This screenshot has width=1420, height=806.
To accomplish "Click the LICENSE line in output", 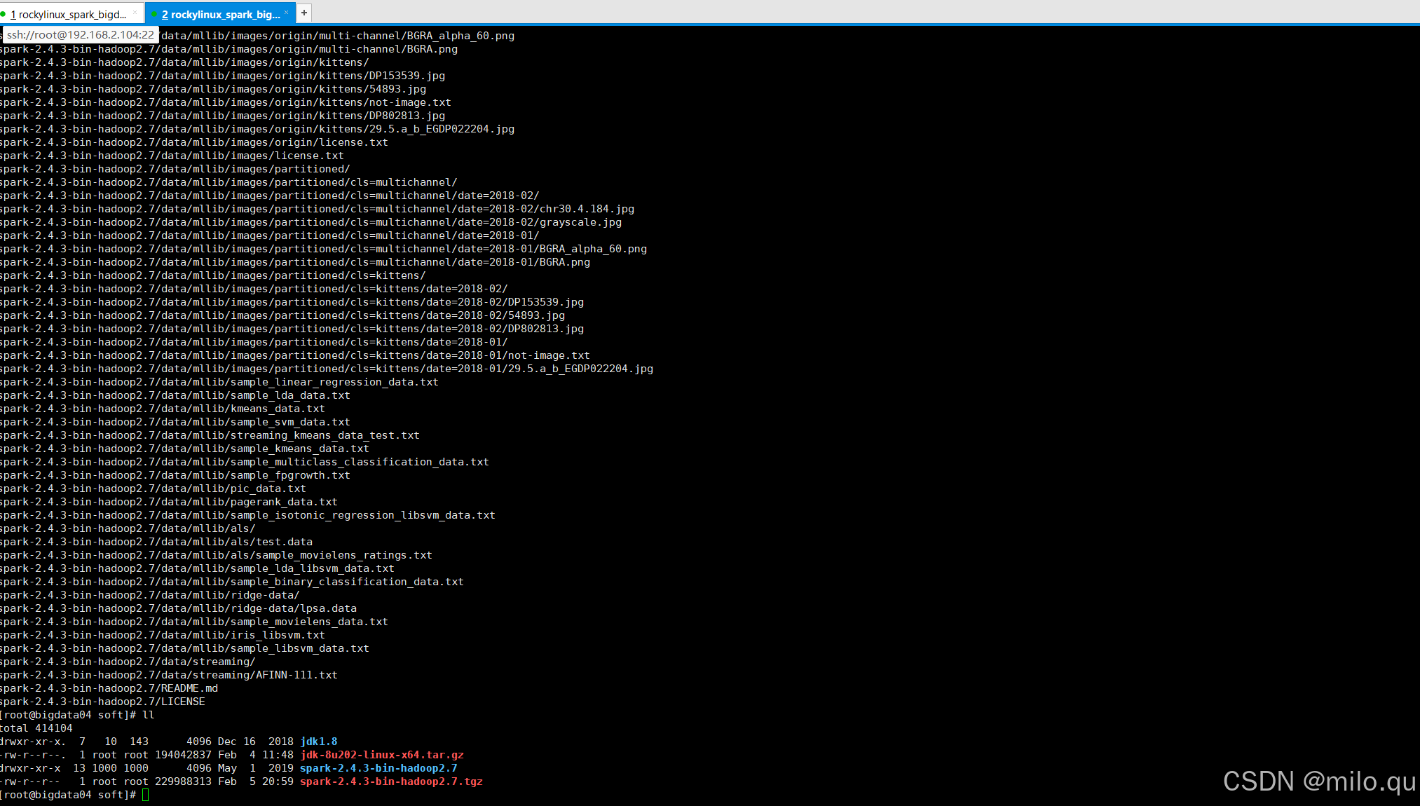I will click(x=102, y=702).
